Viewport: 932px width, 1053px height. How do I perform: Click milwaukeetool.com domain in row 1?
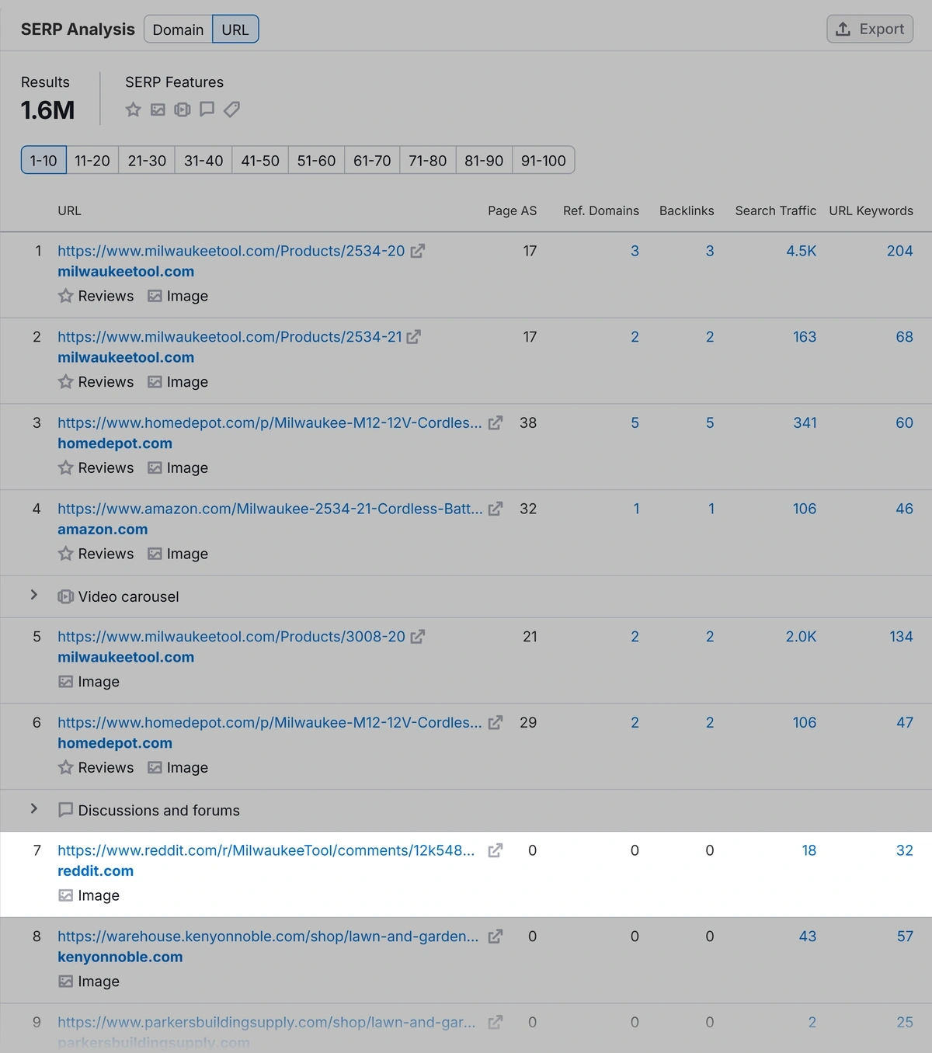[x=126, y=272]
